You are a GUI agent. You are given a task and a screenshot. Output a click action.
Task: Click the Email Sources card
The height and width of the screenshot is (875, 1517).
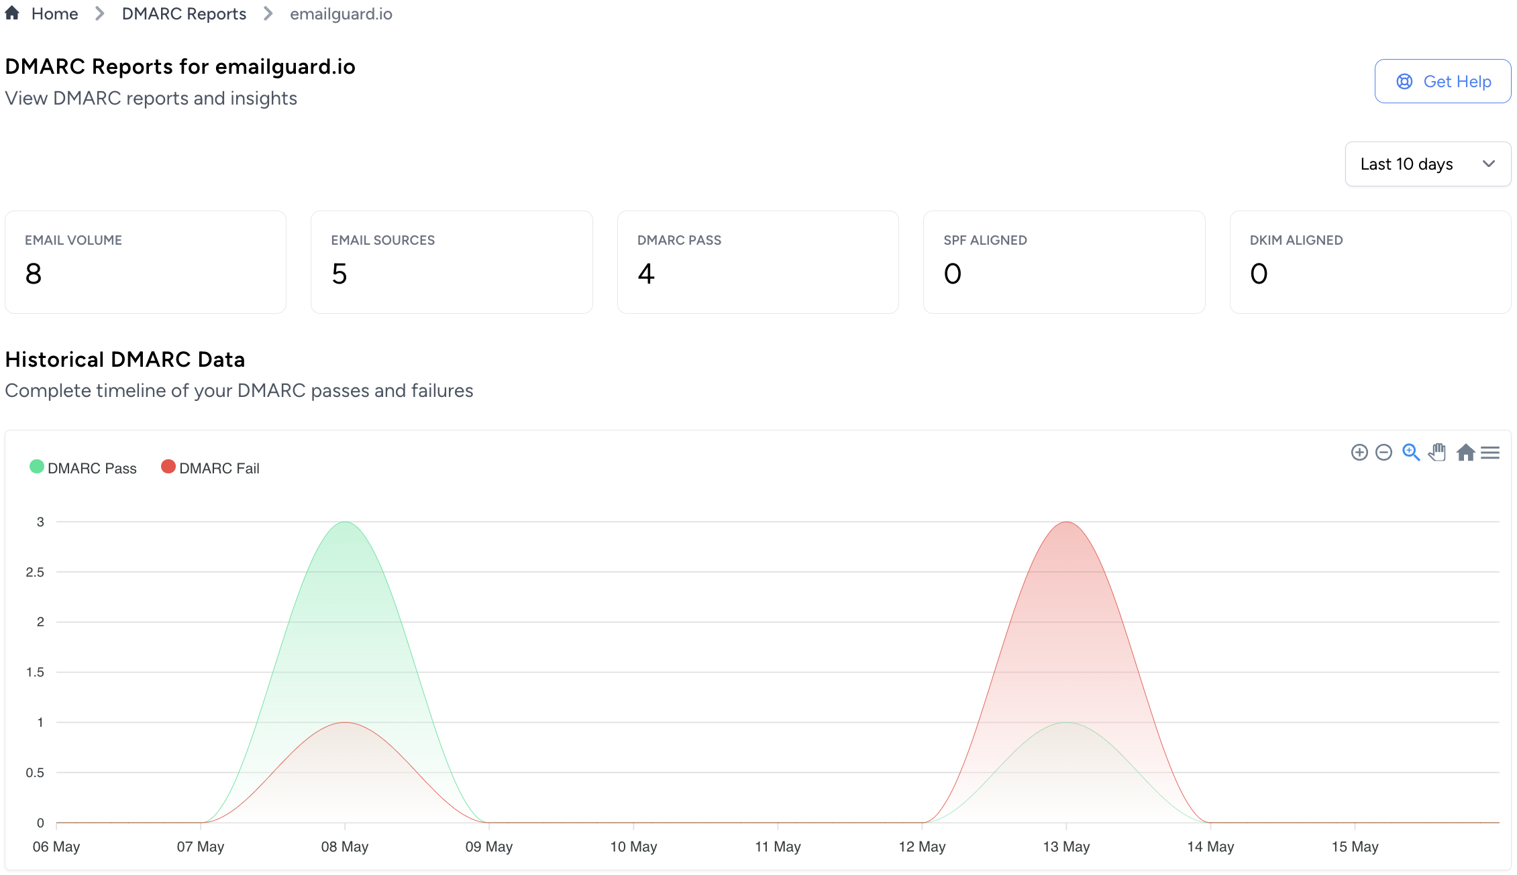pyautogui.click(x=452, y=262)
